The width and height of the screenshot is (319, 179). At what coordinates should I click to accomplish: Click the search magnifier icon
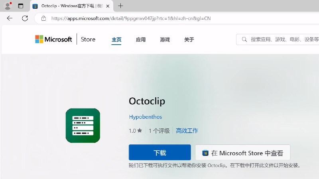click(244, 39)
